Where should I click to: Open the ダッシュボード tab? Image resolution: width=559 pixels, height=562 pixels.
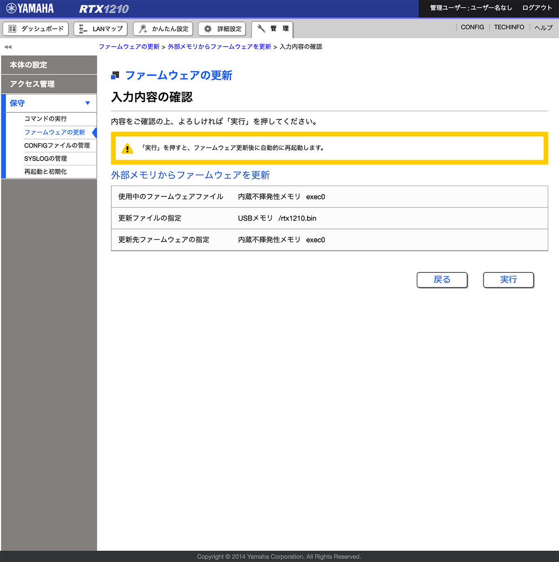coord(36,29)
